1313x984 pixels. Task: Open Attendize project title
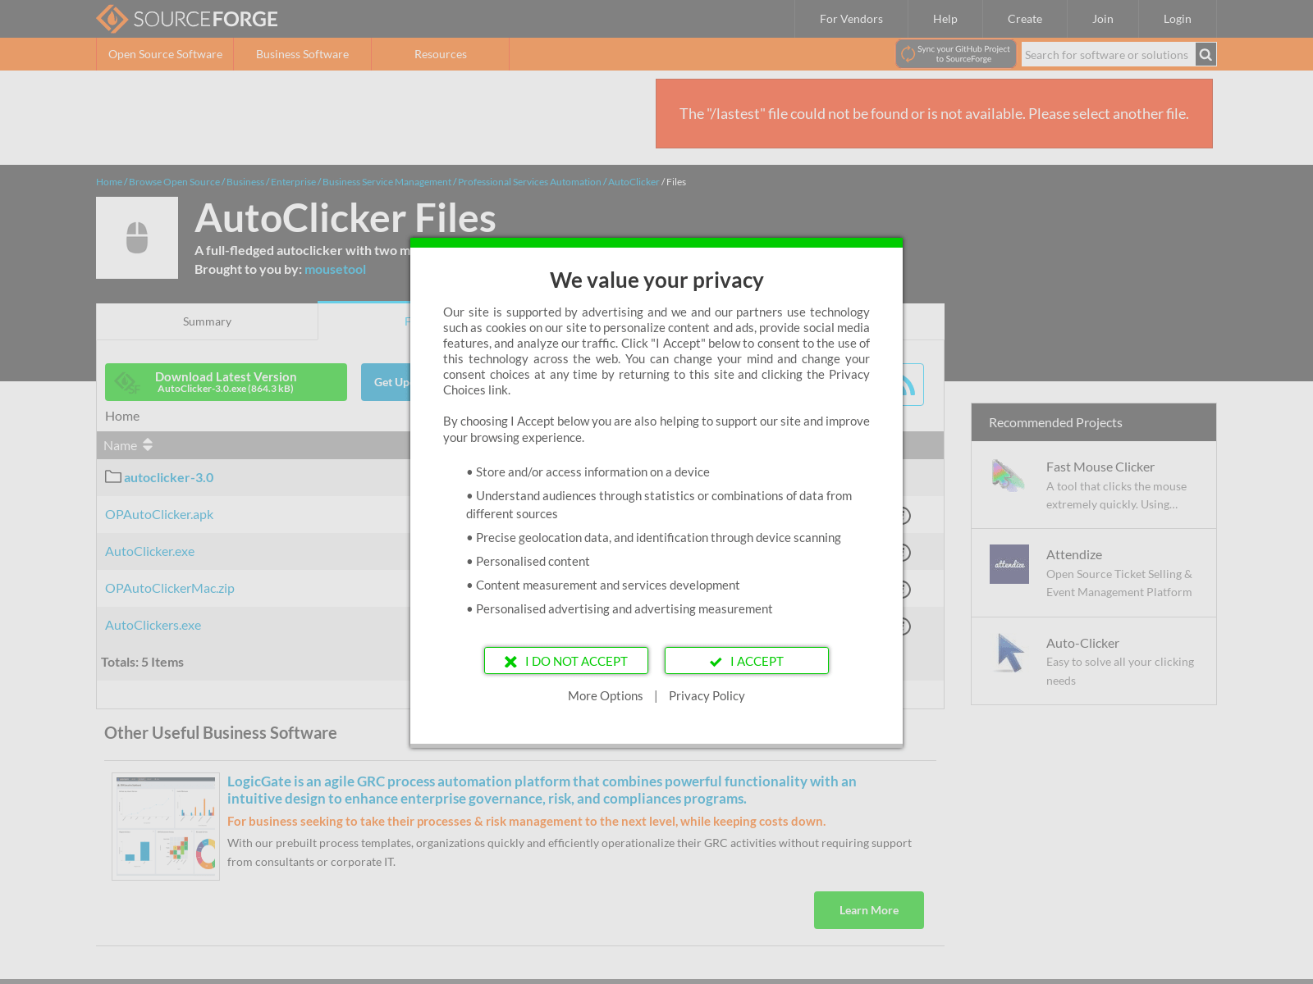pos(1074,554)
